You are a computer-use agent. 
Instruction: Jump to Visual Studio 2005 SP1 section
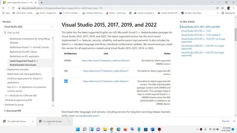pos(203,54)
